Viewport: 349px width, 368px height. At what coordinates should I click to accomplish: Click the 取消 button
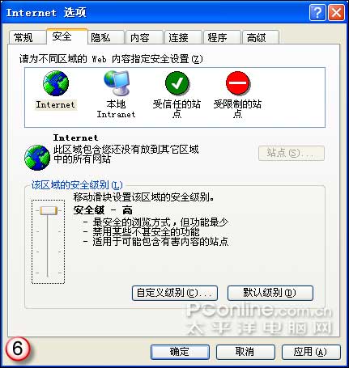(x=245, y=352)
